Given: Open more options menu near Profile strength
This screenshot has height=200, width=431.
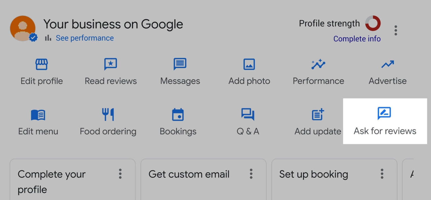Looking at the screenshot, I should [x=396, y=30].
